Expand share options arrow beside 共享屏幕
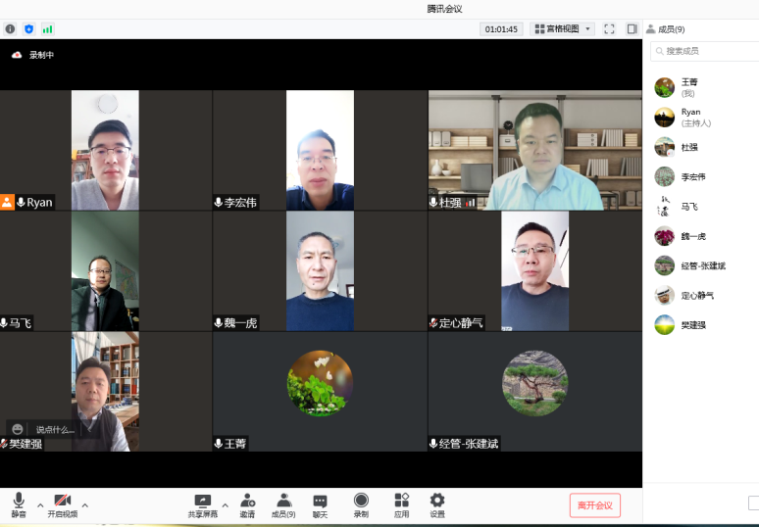The height and width of the screenshot is (527, 759). click(x=225, y=505)
